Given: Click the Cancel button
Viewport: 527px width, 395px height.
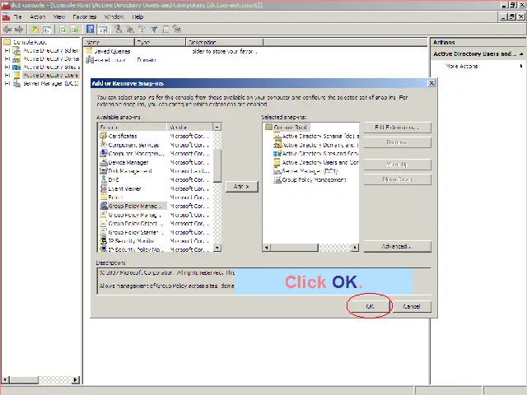Looking at the screenshot, I should pyautogui.click(x=412, y=306).
